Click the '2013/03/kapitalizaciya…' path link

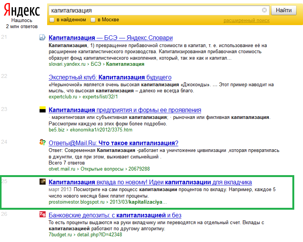[x=138, y=202]
